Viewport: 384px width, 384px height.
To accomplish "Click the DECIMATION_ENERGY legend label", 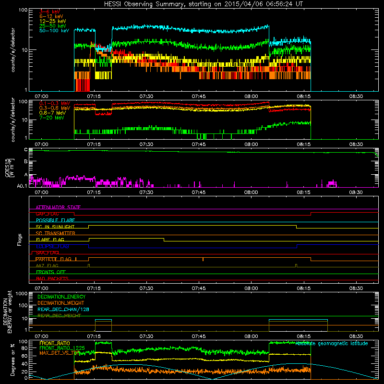I will [x=61, y=297].
